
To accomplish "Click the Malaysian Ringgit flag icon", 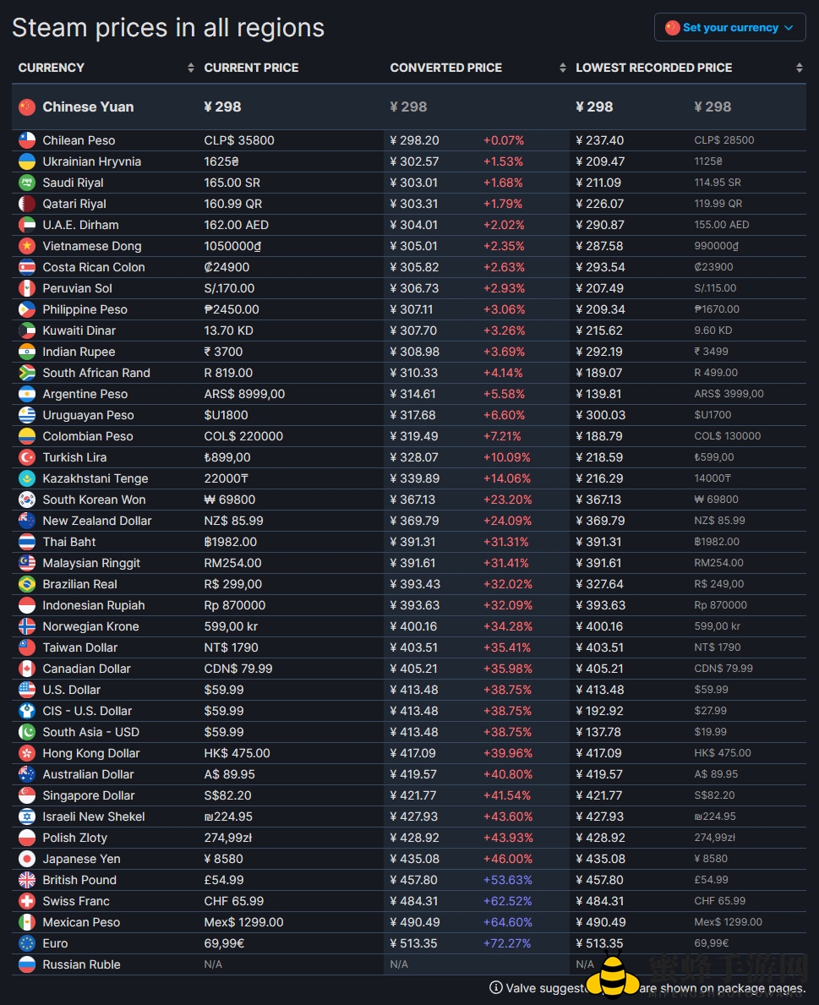I will click(x=27, y=564).
